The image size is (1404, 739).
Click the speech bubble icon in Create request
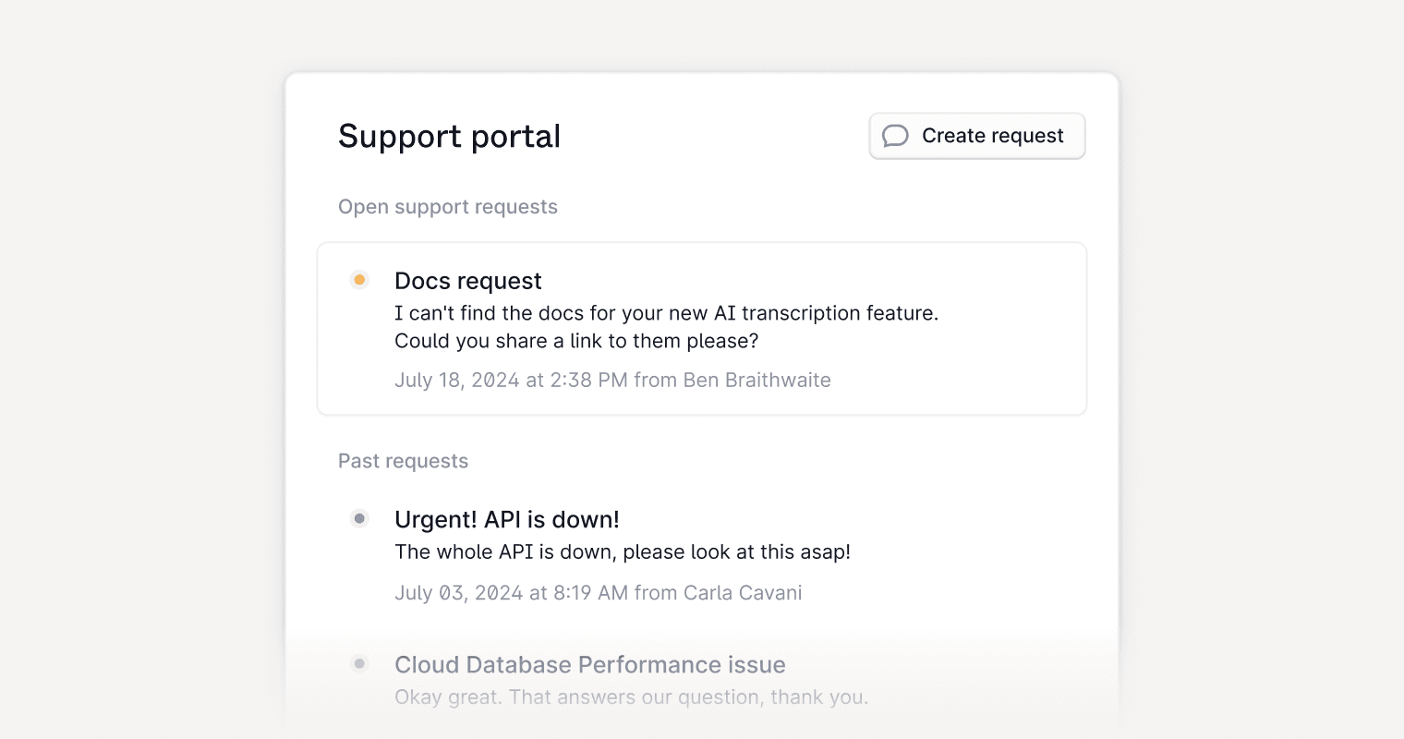click(x=895, y=136)
